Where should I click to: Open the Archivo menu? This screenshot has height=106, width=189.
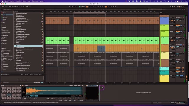12,1
